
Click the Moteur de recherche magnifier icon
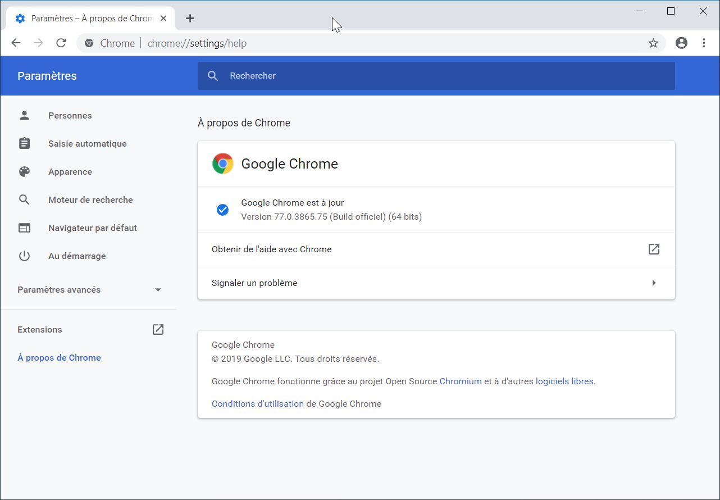24,199
